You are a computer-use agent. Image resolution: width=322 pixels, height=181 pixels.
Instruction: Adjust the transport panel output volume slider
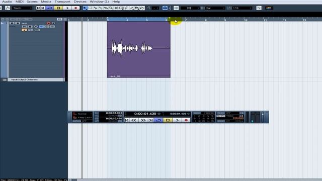coord(263,117)
